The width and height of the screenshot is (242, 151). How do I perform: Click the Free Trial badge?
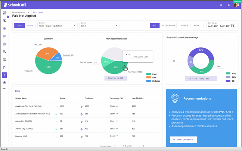coord(238,1)
